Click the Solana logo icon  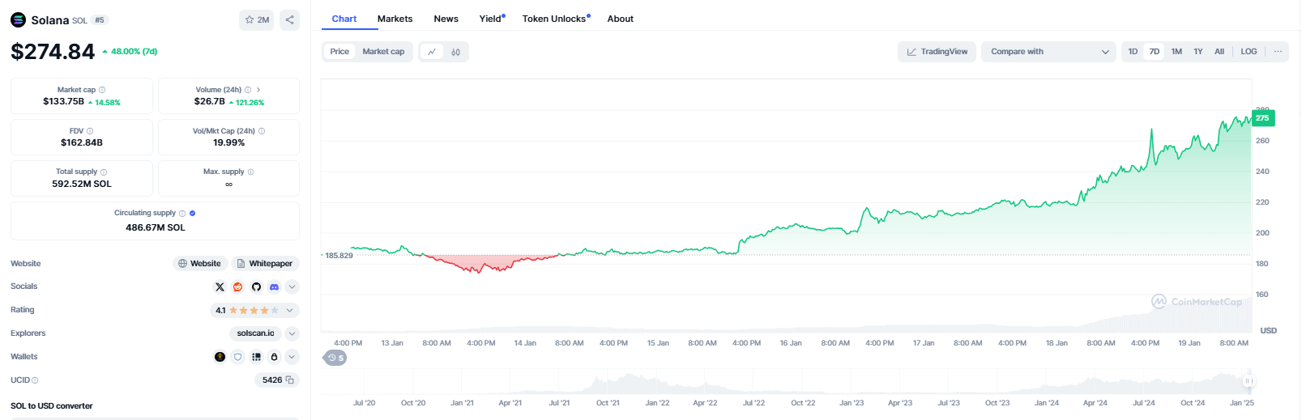(18, 19)
